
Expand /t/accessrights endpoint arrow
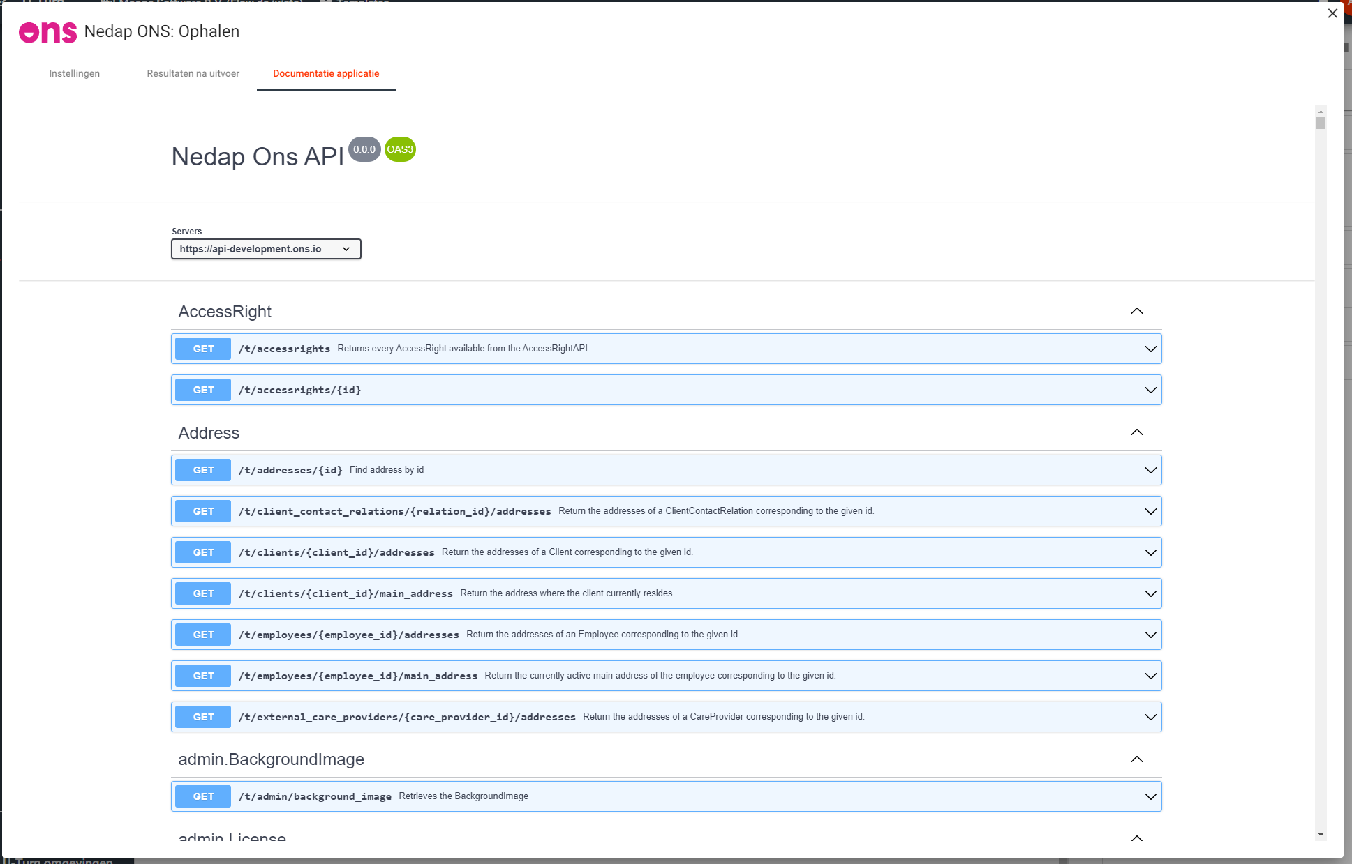pos(1150,349)
